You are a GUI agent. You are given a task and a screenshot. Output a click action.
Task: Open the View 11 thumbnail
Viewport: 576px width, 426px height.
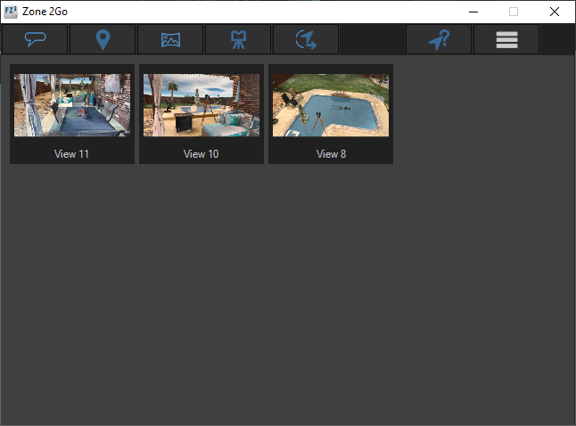(x=72, y=105)
